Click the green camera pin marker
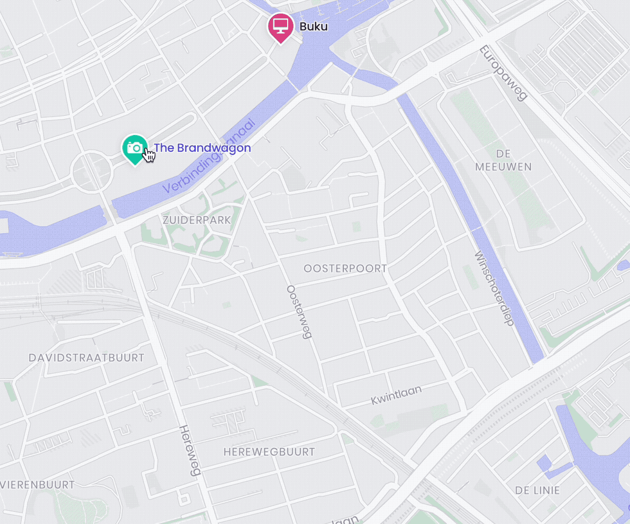Viewport: 630px width, 524px height. pyautogui.click(x=135, y=149)
